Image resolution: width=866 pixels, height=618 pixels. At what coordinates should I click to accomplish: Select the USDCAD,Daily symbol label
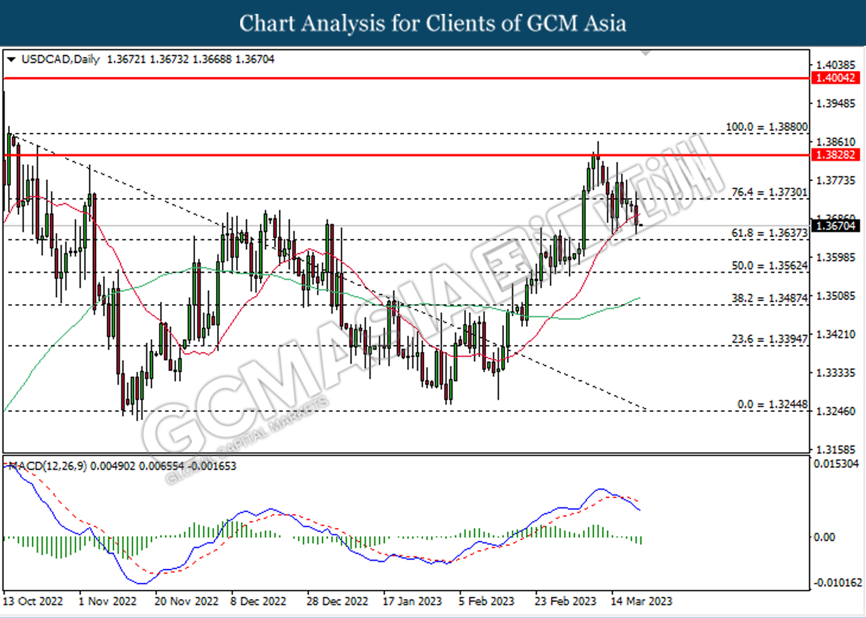pos(61,59)
